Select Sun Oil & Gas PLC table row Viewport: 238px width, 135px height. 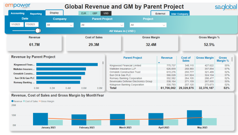click(170, 75)
